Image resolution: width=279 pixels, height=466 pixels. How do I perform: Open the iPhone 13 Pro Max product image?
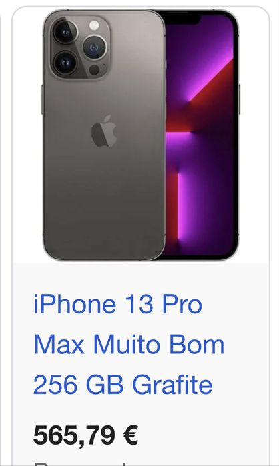click(141, 135)
